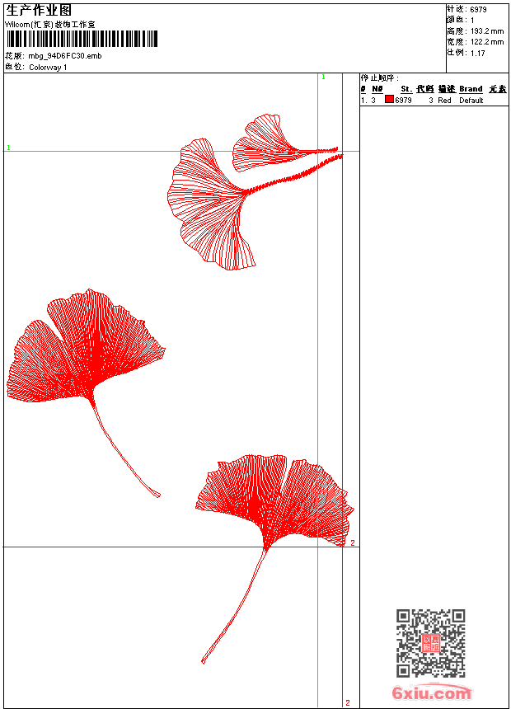Click the 6xiu.com watermark link
511x709 pixels.
pos(431,693)
